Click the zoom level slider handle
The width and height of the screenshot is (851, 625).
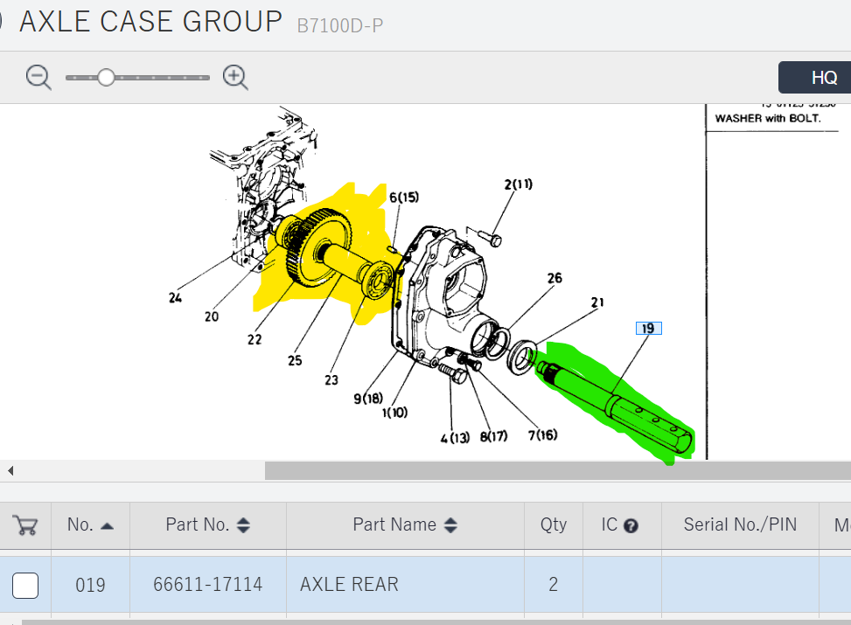106,77
